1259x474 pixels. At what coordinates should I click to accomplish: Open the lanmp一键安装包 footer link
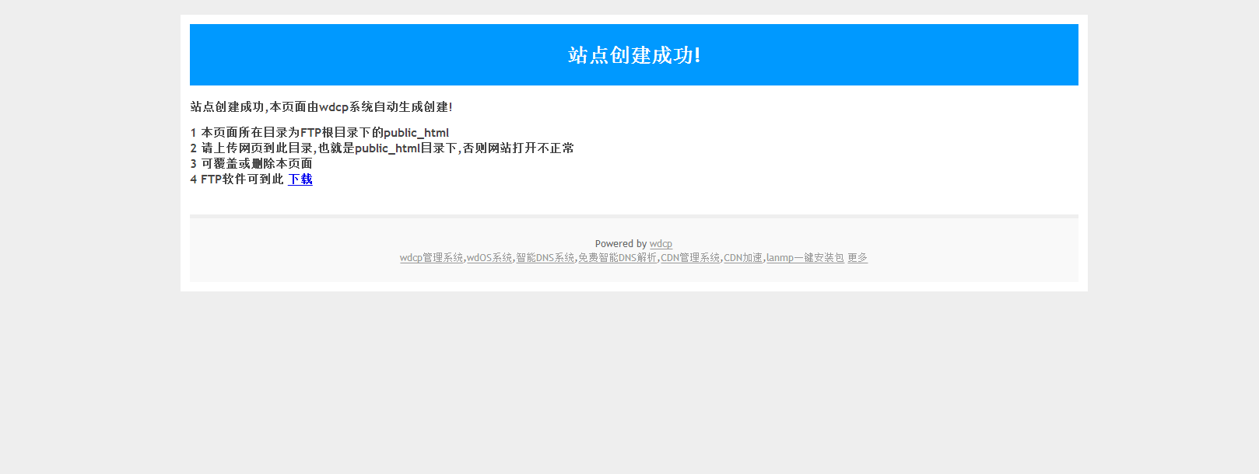click(805, 258)
